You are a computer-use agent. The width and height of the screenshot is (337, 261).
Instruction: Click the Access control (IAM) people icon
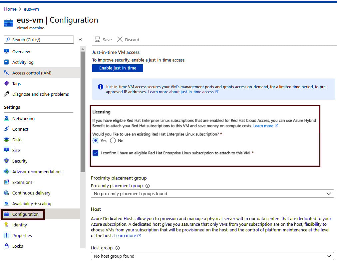tap(6, 73)
